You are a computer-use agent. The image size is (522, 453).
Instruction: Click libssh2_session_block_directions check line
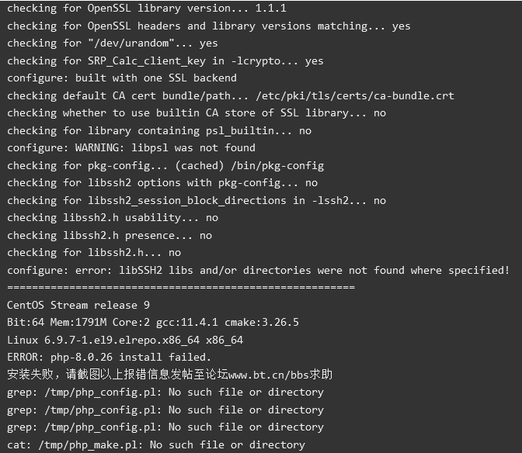coord(197,200)
